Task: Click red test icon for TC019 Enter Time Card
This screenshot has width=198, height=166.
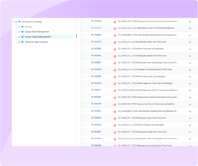Action: 115,77
